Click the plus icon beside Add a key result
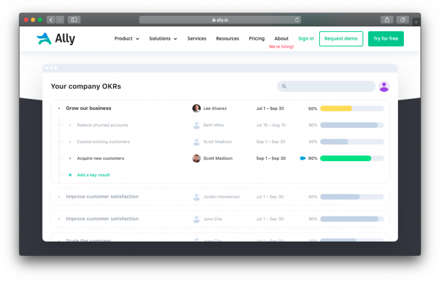This screenshot has height=281, width=440. pos(70,175)
